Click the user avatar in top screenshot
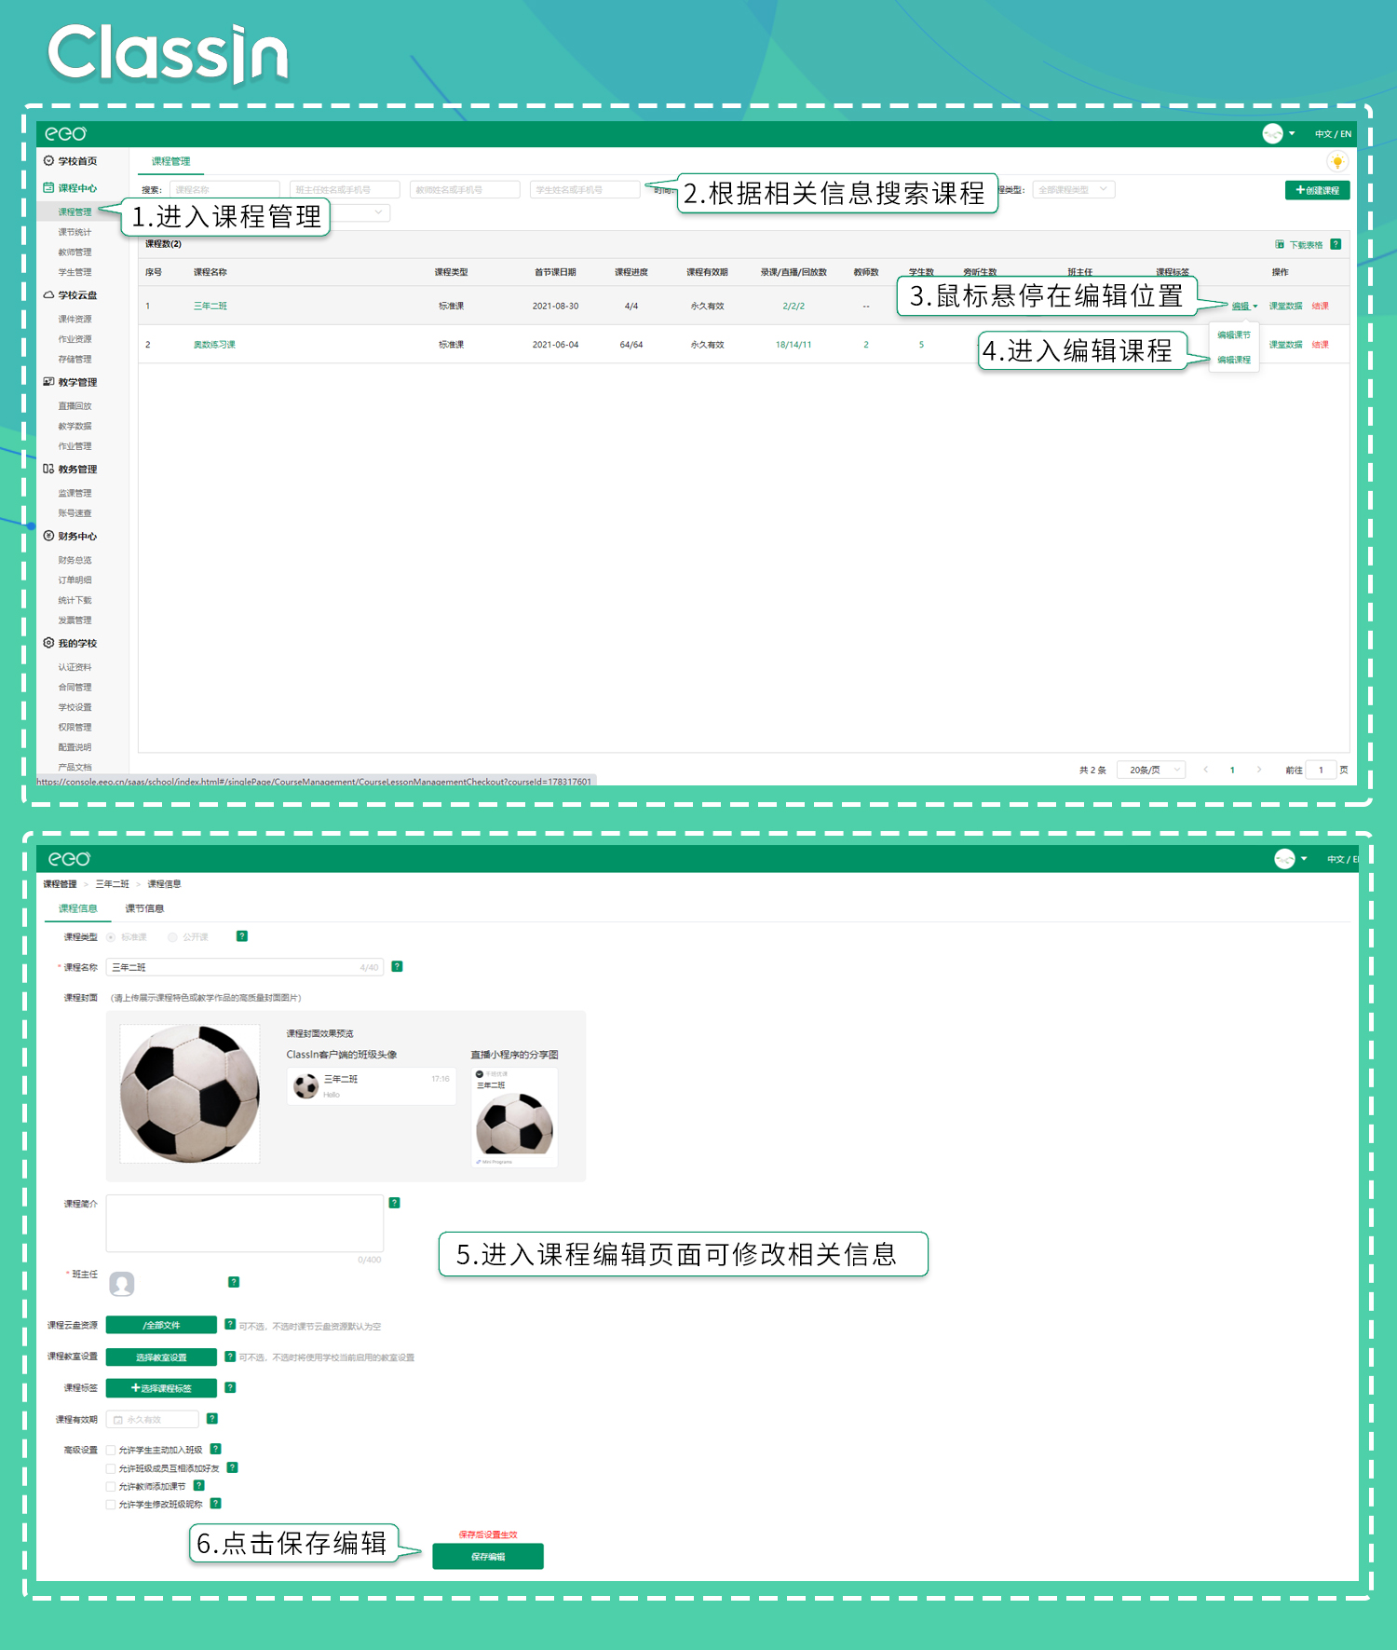The image size is (1397, 1650). 1272,134
